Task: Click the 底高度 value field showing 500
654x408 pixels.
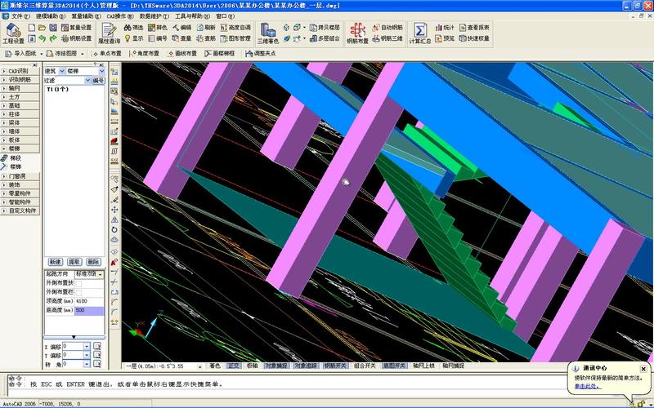Action: [88, 311]
